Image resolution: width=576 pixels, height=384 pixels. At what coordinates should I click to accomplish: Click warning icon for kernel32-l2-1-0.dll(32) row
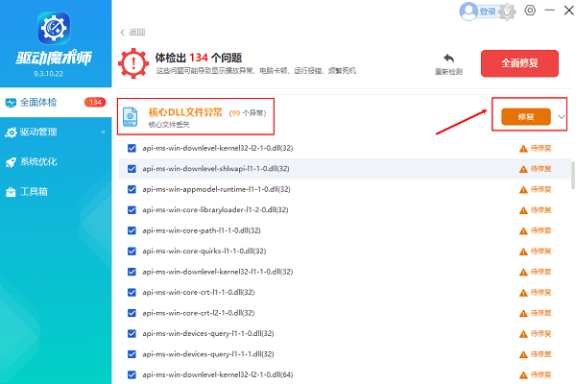[x=523, y=149]
